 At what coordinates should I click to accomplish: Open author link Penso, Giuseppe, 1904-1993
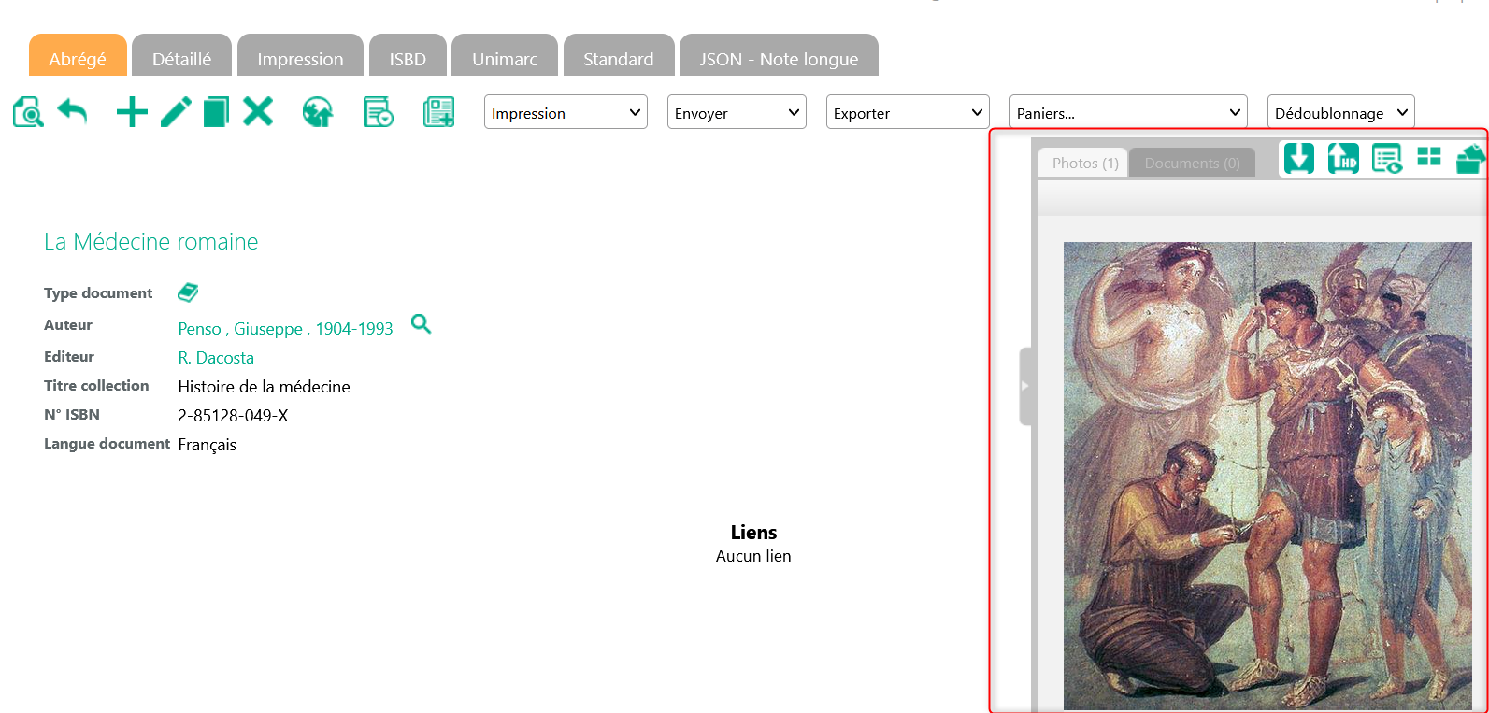coord(285,329)
